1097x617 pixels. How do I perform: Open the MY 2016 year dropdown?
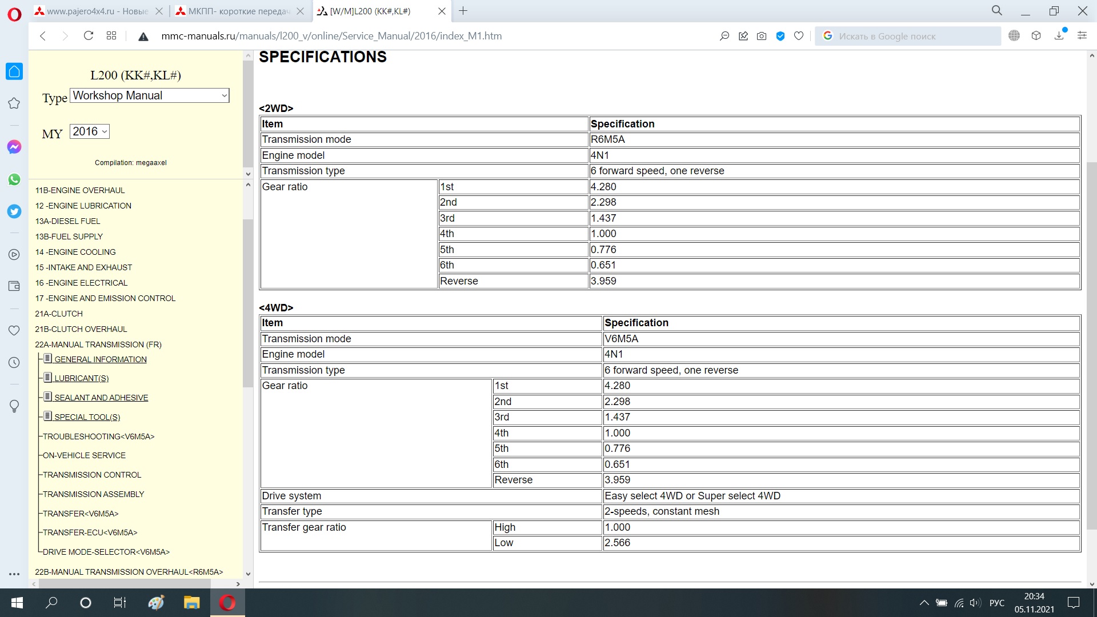click(x=90, y=131)
